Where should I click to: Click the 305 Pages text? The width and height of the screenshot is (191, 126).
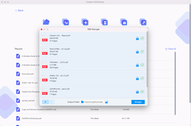(54, 68)
